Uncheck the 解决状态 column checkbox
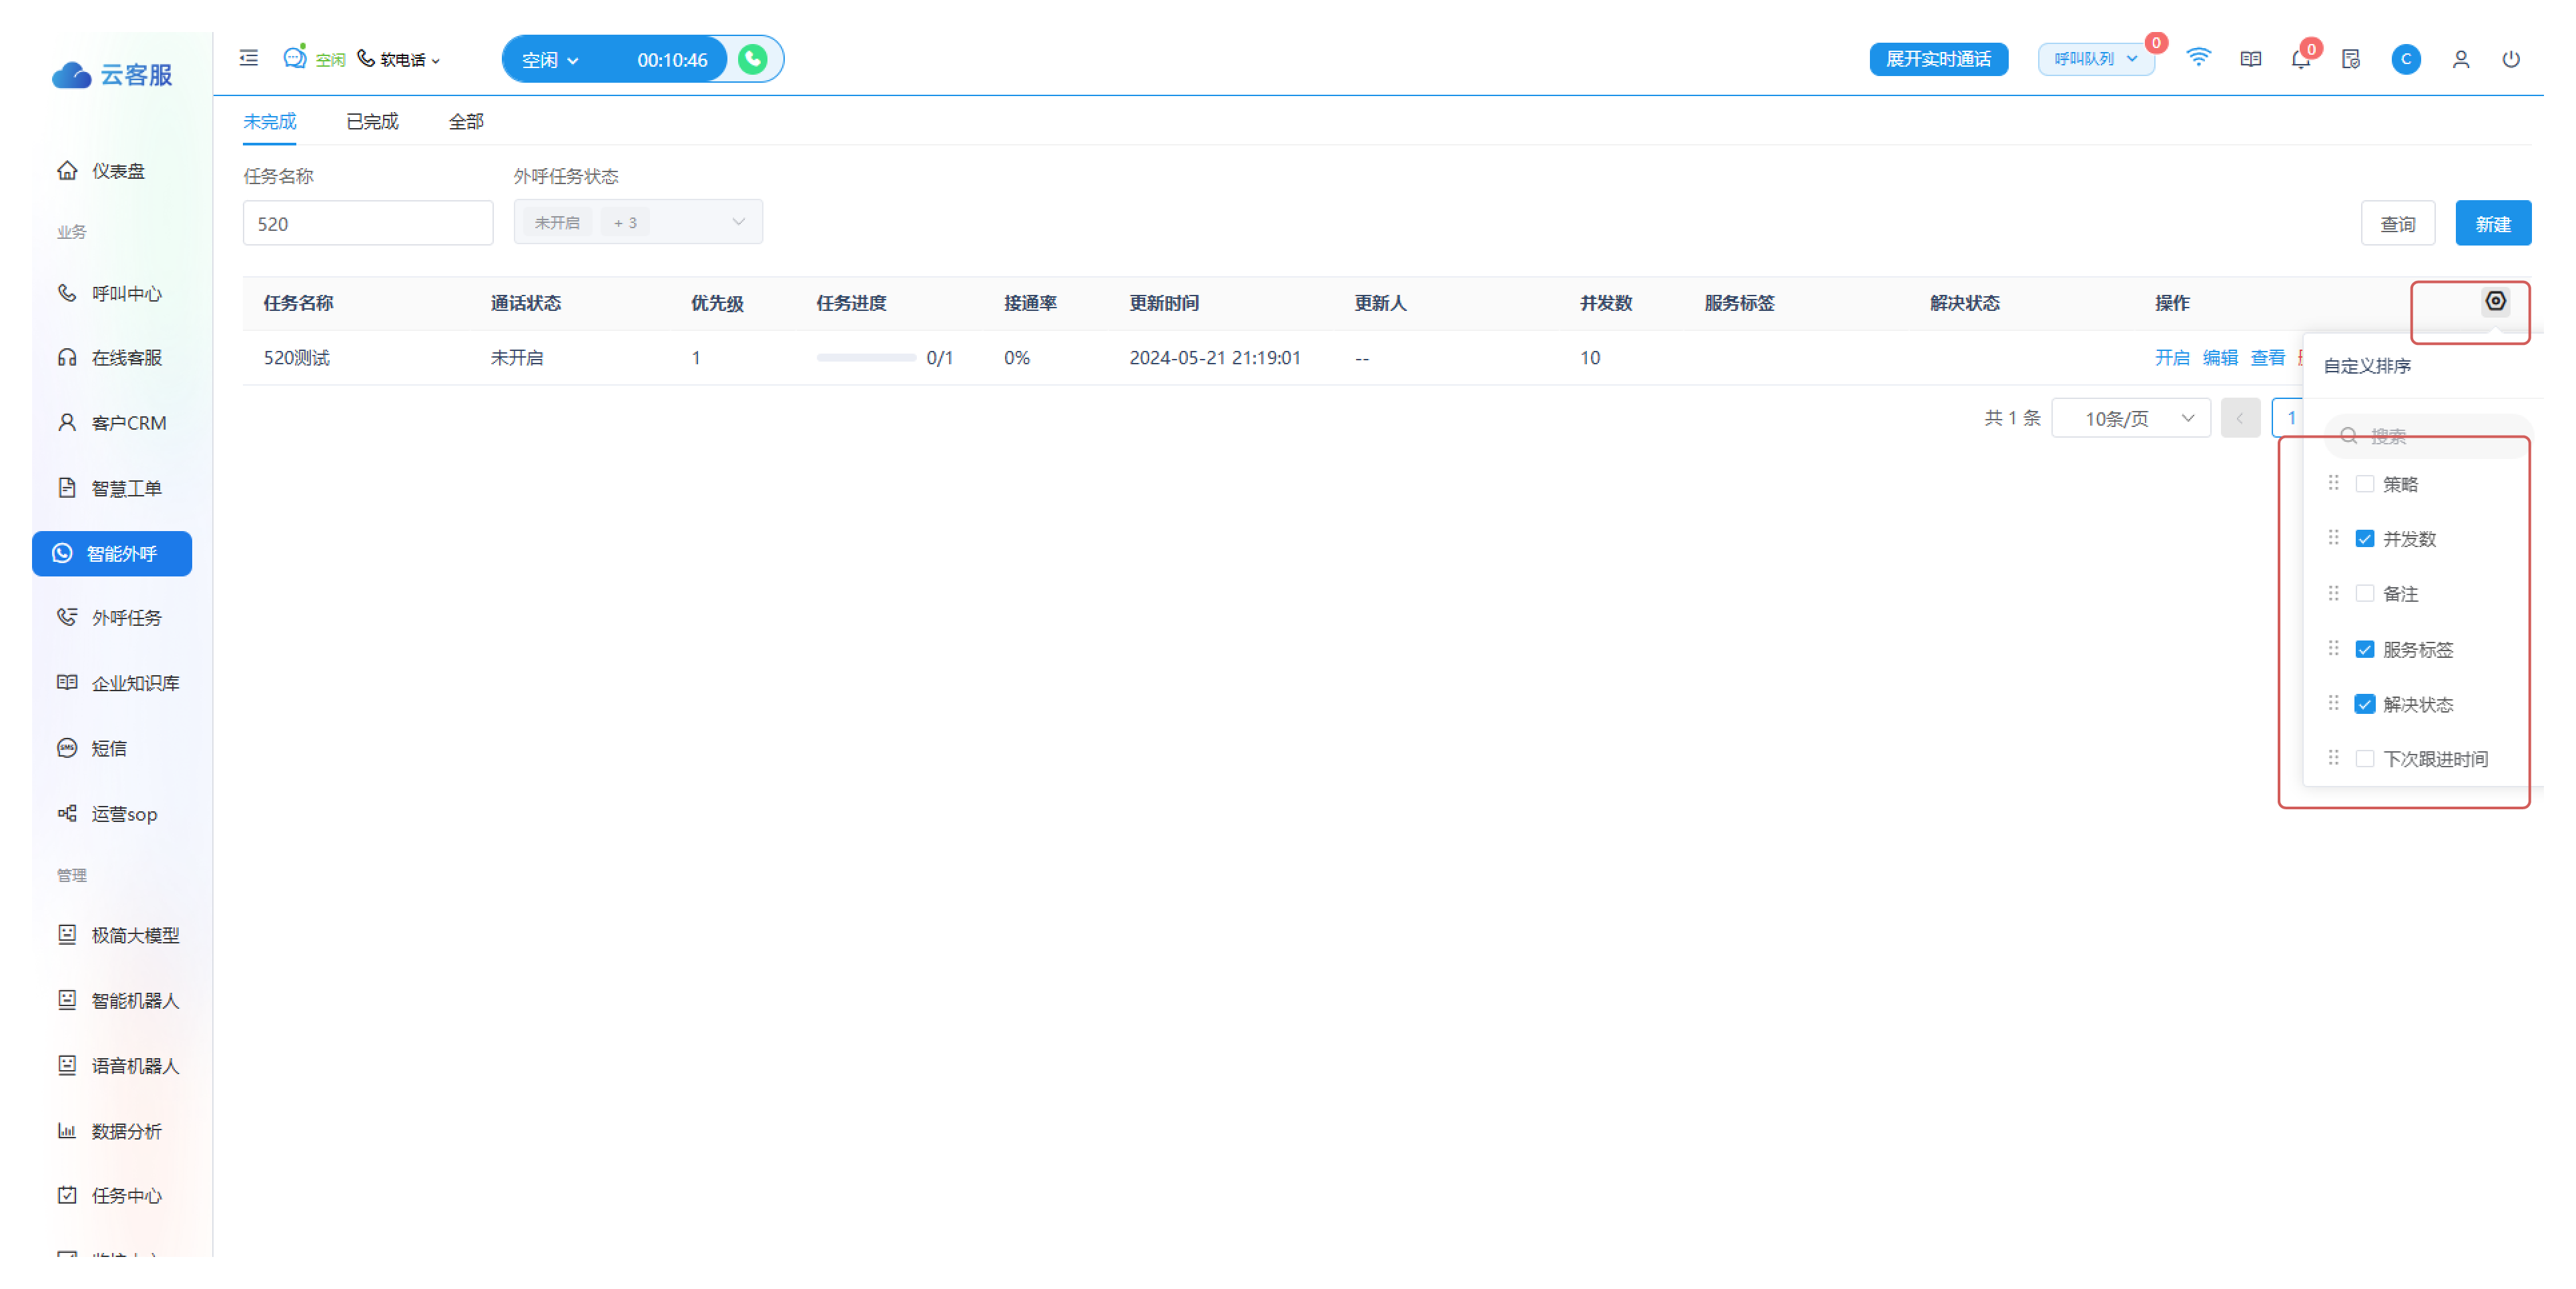This screenshot has width=2576, height=1289. [2364, 705]
